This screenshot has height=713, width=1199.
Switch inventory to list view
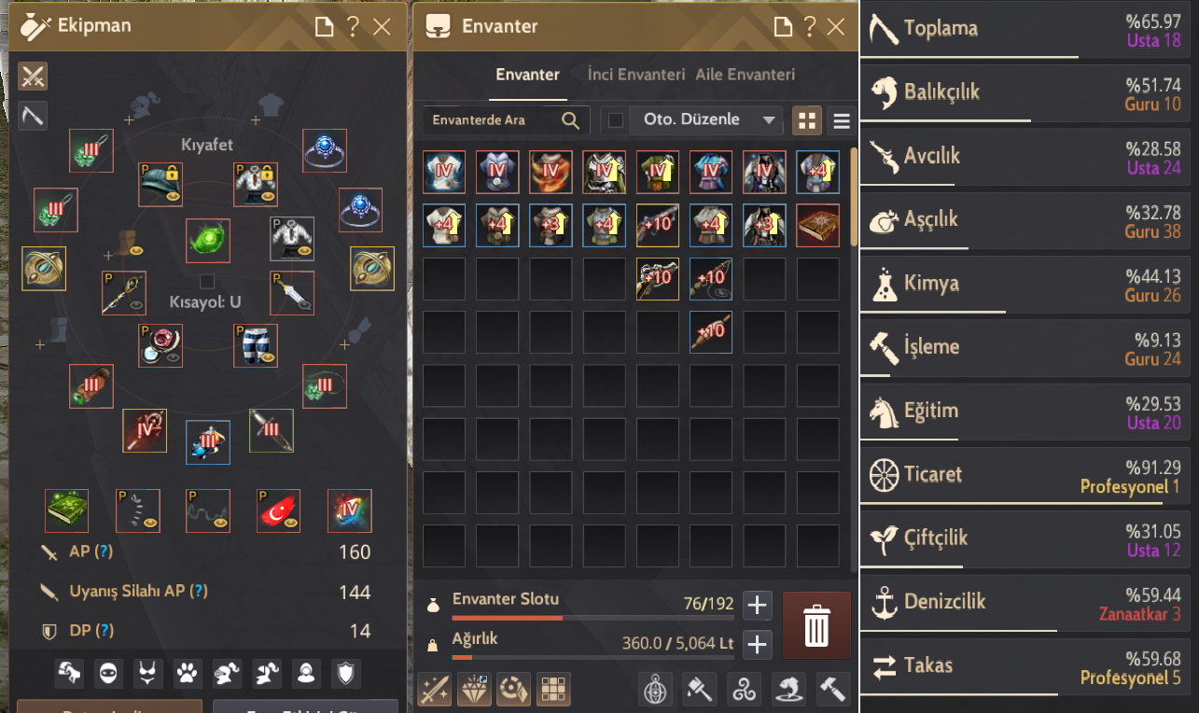click(842, 120)
